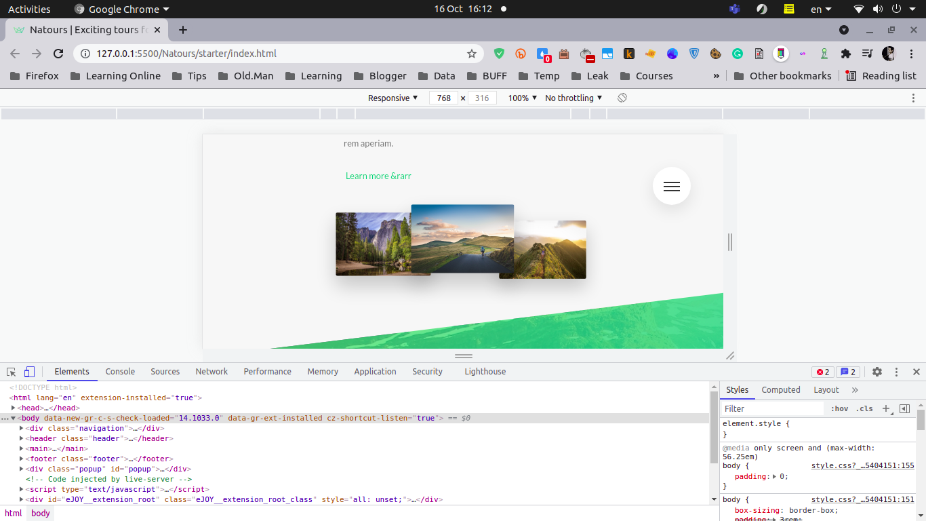Switch to the Console tab
The height and width of the screenshot is (521, 926).
[x=120, y=372]
